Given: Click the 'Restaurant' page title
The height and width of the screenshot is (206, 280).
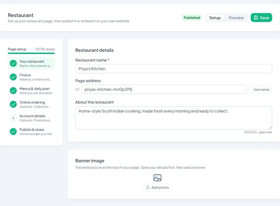Looking at the screenshot, I should coord(20,15).
